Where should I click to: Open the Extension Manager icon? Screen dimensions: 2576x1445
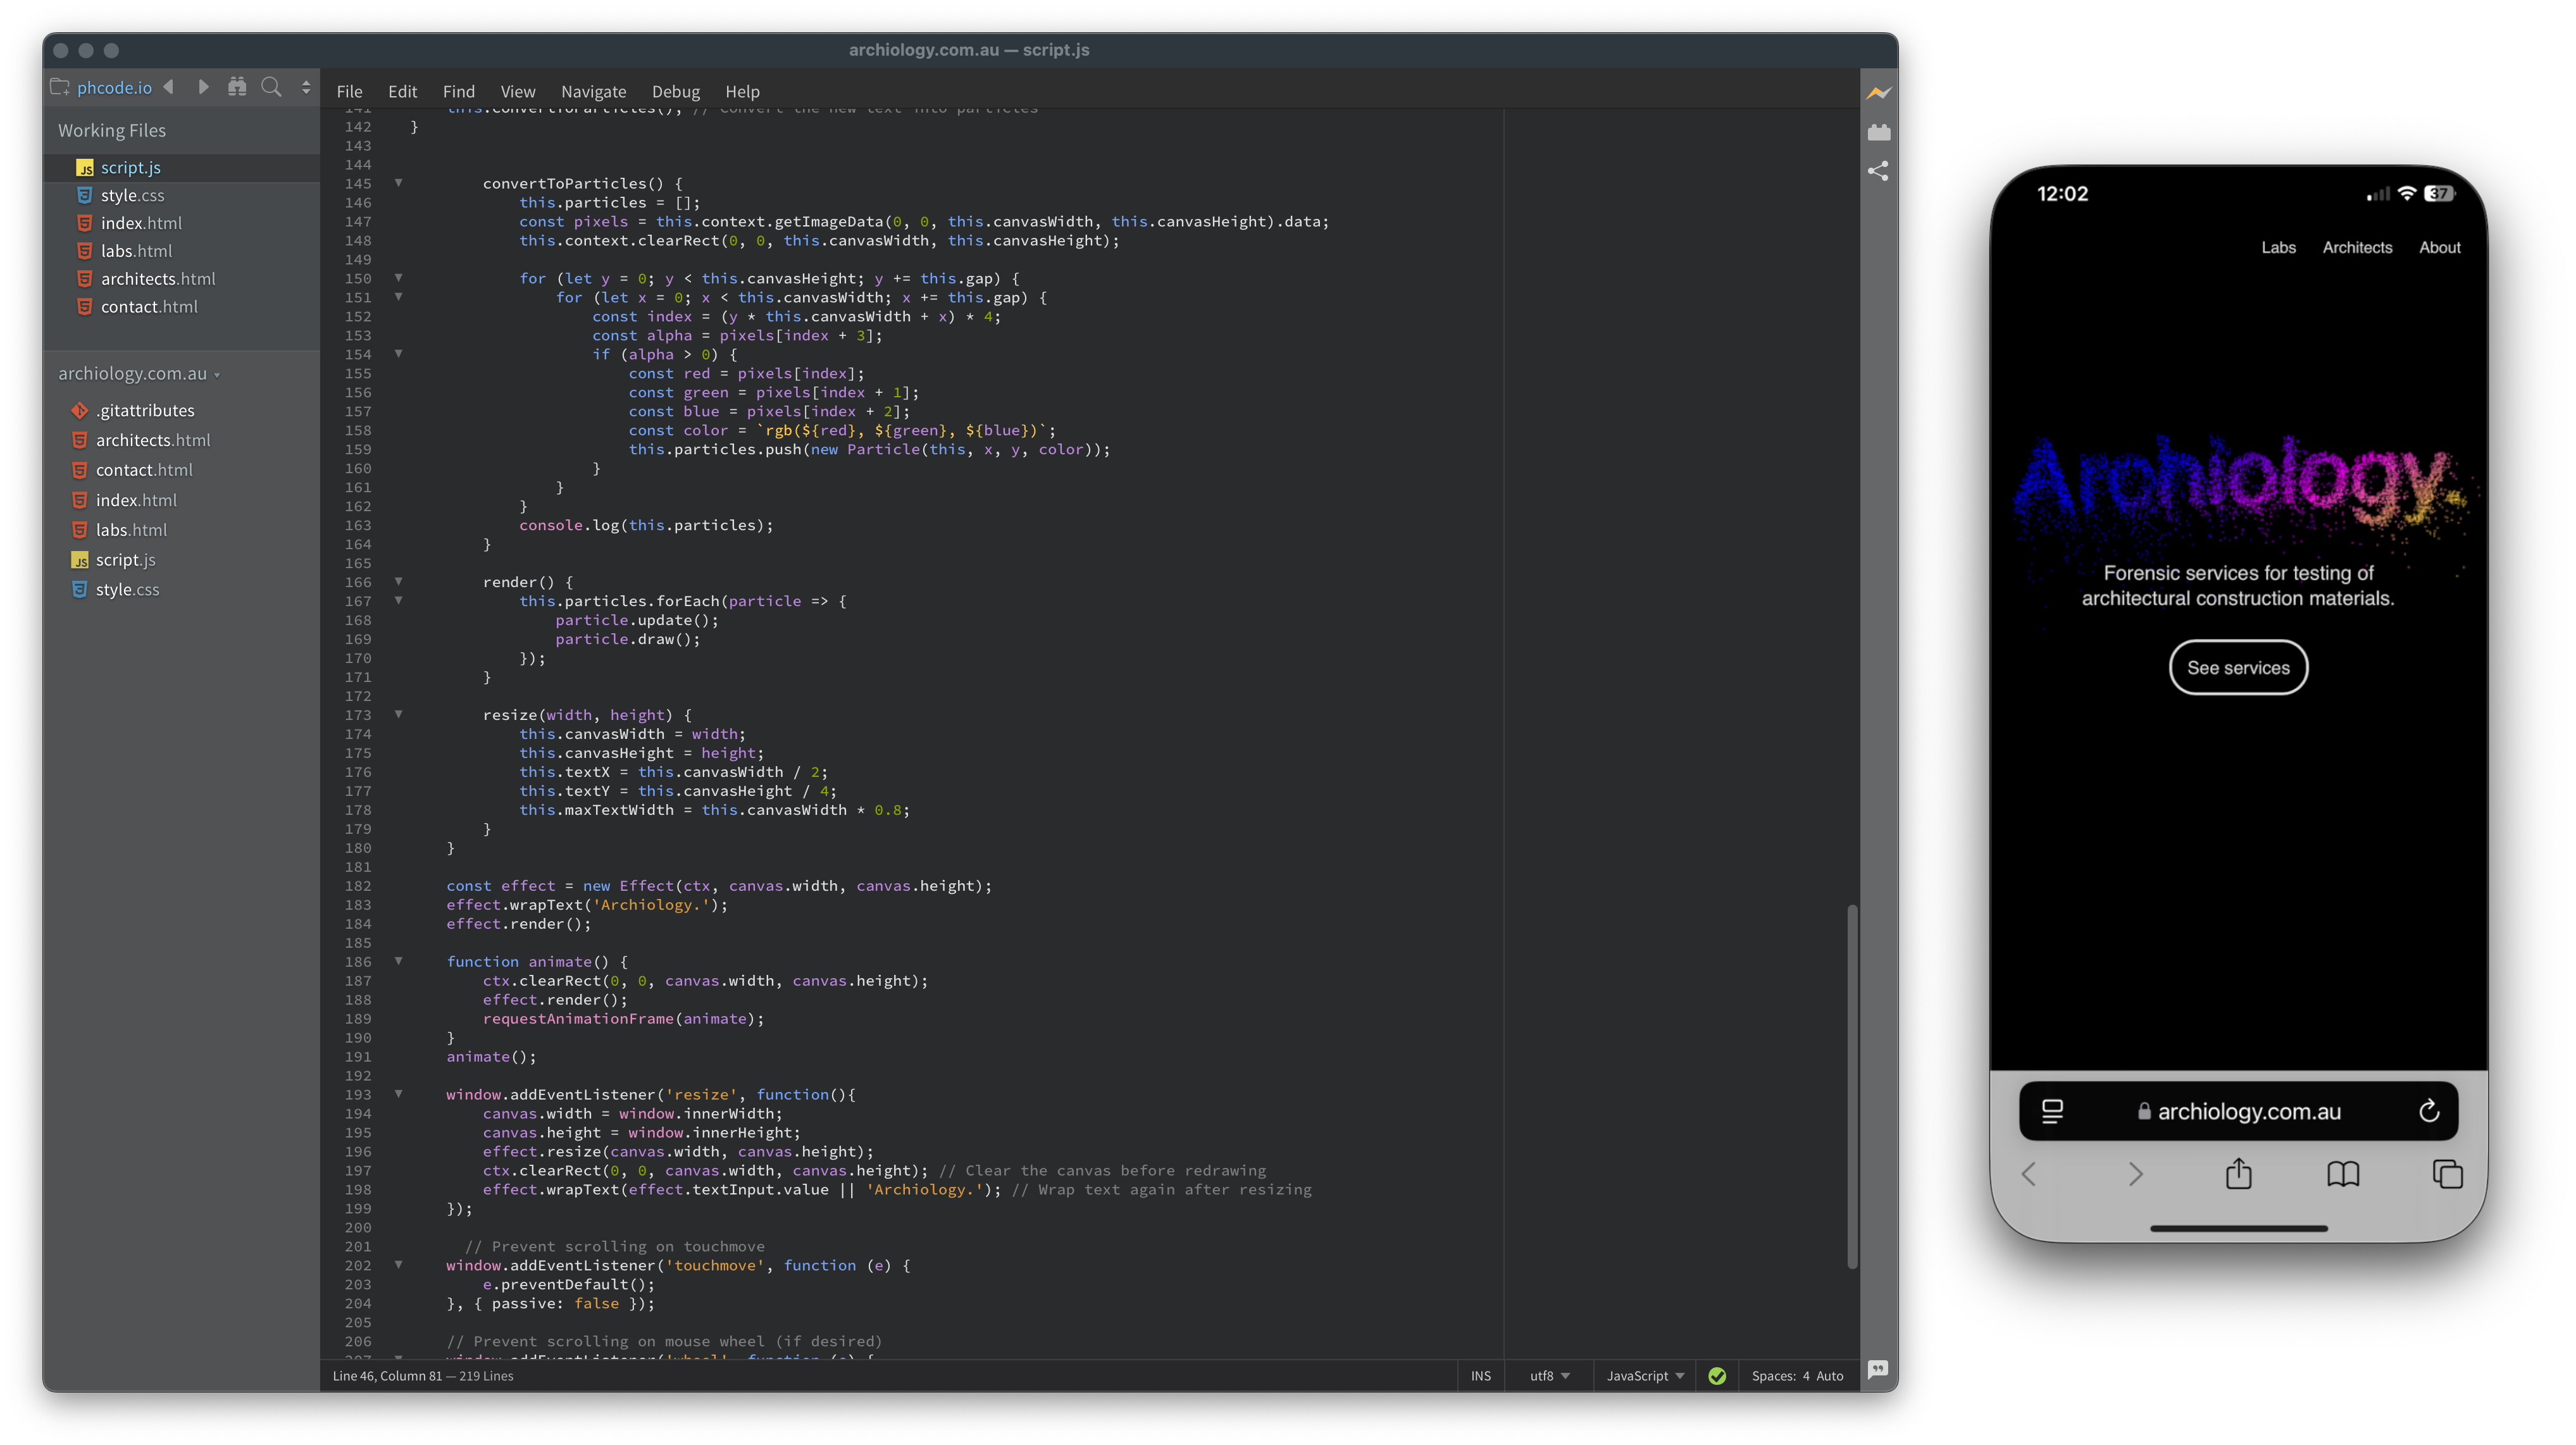(1878, 132)
